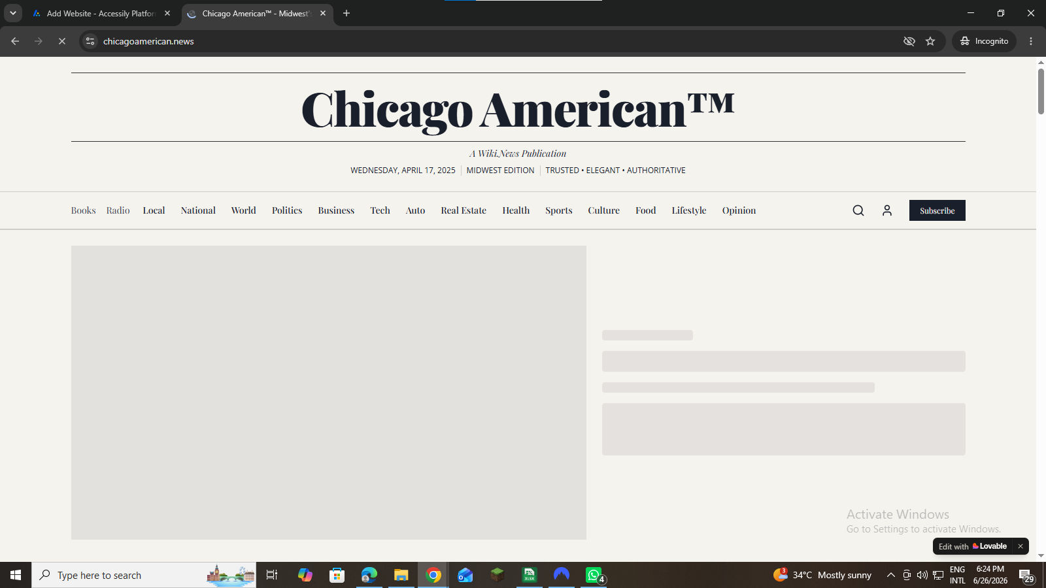1046x588 pixels.
Task: Open WhatsApp from taskbar
Action: [594, 575]
